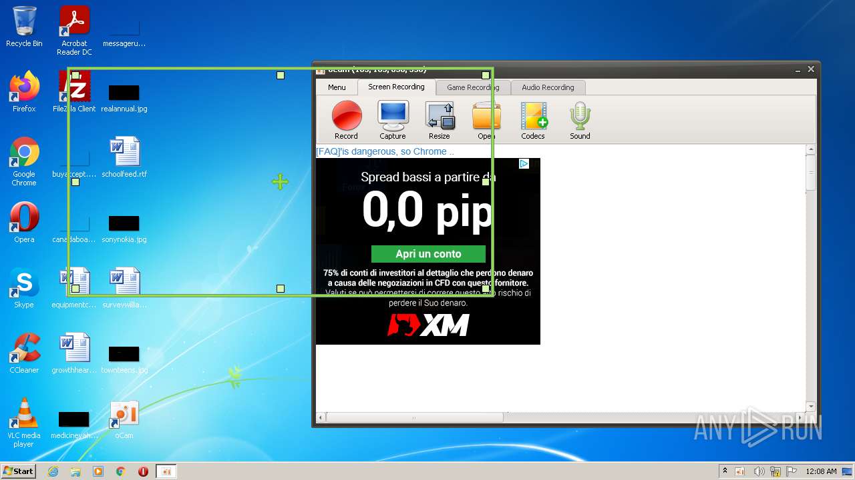The image size is (855, 480).
Task: Switch to the Game Recording tab
Action: point(473,87)
